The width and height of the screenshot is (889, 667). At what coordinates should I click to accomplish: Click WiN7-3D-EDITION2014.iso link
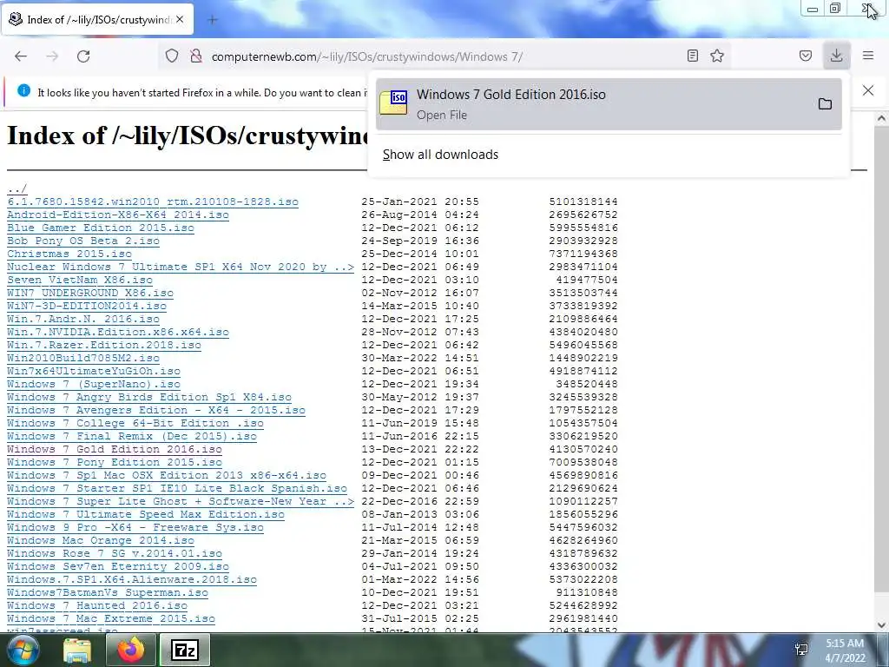pos(87,307)
